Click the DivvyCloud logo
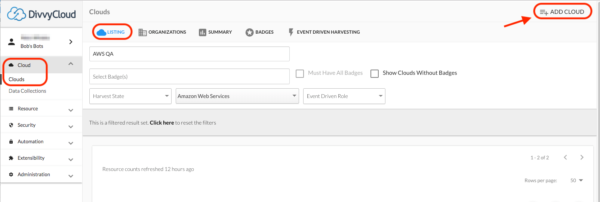Screen dimensions: 600x202 tap(41, 14)
